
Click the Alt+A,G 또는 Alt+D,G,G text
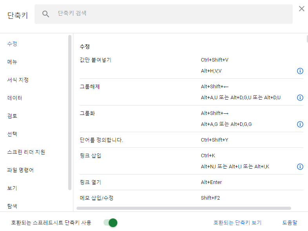point(226,124)
